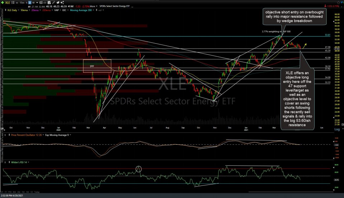This screenshot has width=344, height=198.
Task: Click the arrow icon at the date axis left
Action: 2,128
